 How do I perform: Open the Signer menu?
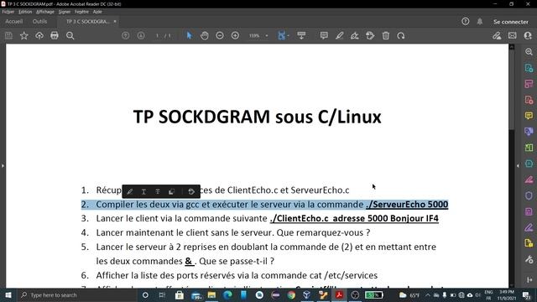pos(65,12)
